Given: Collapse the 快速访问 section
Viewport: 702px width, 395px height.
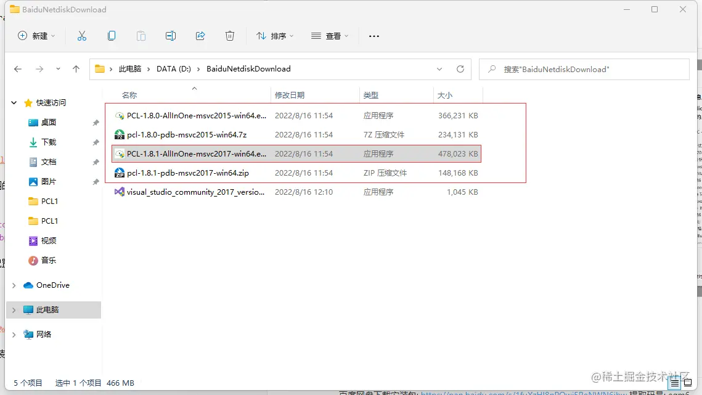Looking at the screenshot, I should [x=14, y=102].
